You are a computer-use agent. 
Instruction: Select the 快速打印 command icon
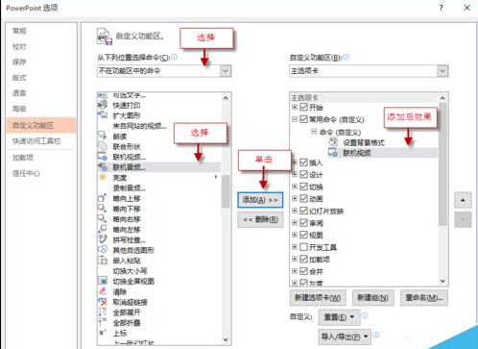pyautogui.click(x=103, y=105)
